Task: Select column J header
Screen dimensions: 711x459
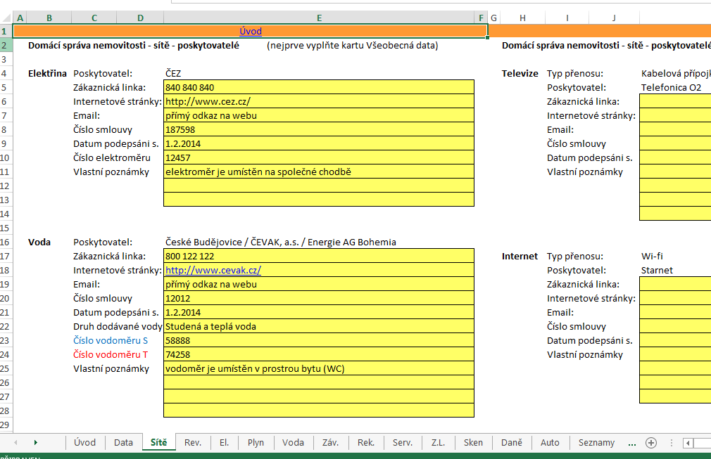Action: tap(614, 18)
